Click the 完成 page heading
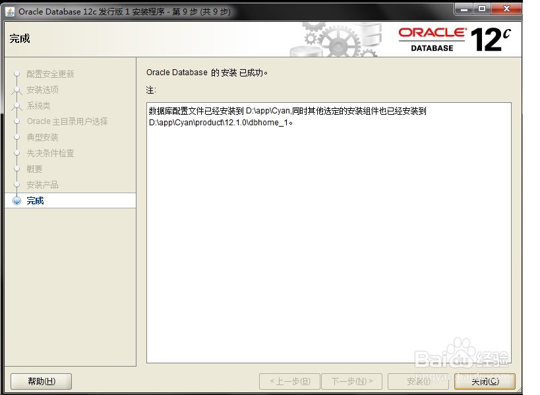Screen dimensions: 540x395 [20, 38]
